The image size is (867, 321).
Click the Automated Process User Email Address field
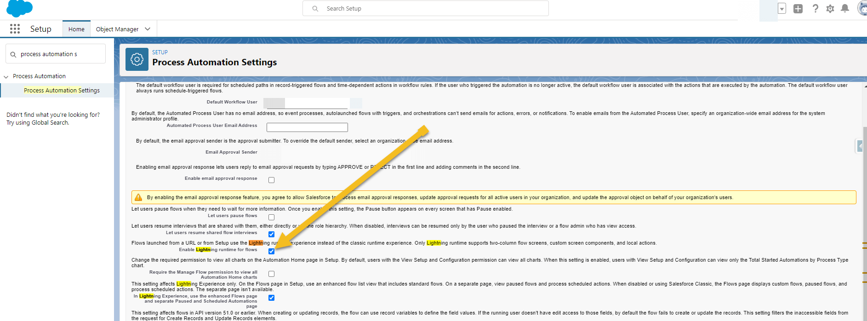(307, 127)
